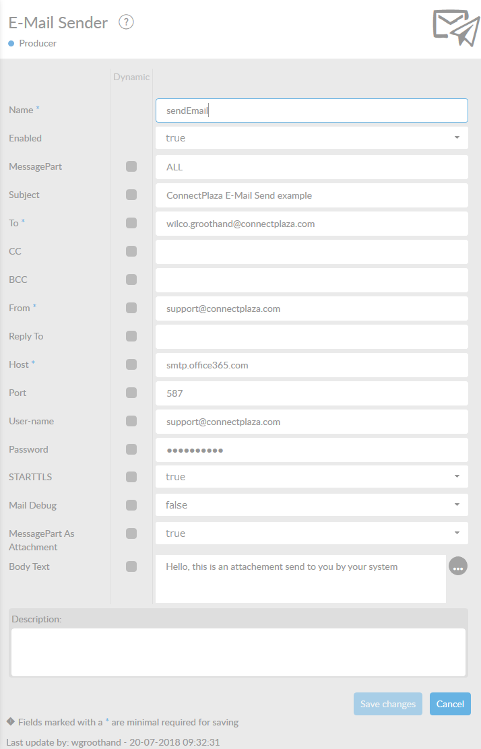The image size is (481, 749).
Task: Click the help question mark icon
Action: [126, 22]
